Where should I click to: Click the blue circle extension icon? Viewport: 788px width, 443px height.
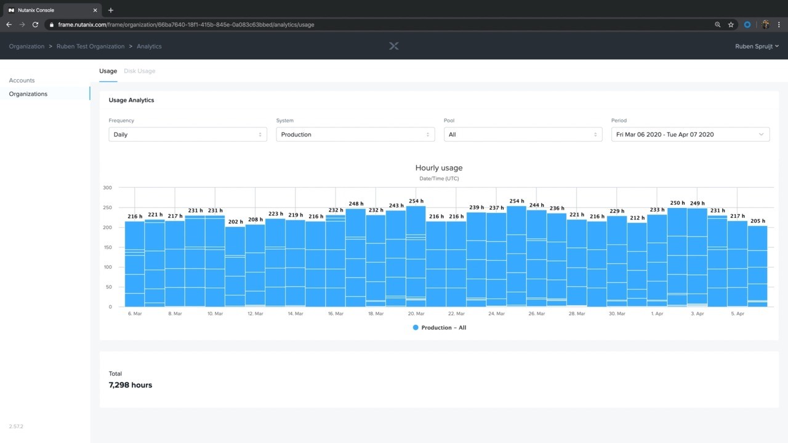[747, 25]
